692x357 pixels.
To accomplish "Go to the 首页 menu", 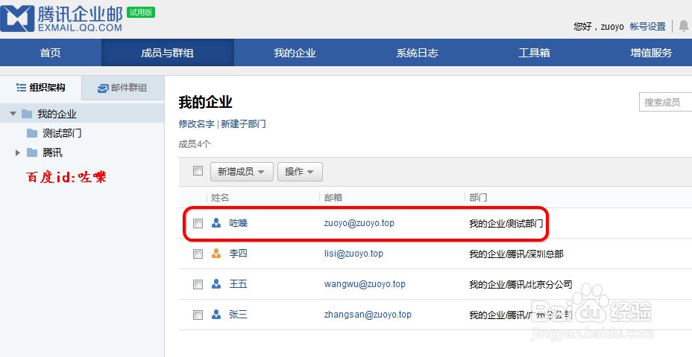I will click(x=50, y=53).
